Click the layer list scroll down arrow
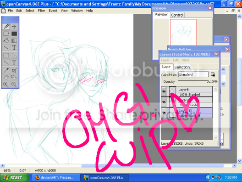Screen dimensions: 242x182 [x=215, y=137]
